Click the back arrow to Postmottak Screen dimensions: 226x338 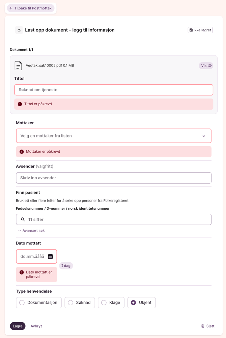pos(11,8)
